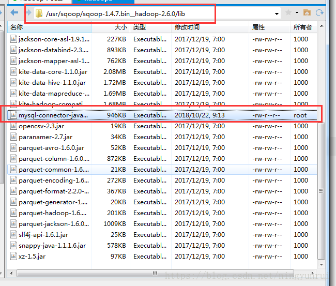
Task: Sort by the 所有者 column header
Action: click(303, 27)
